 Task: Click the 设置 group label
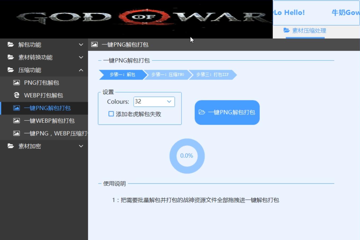point(108,92)
